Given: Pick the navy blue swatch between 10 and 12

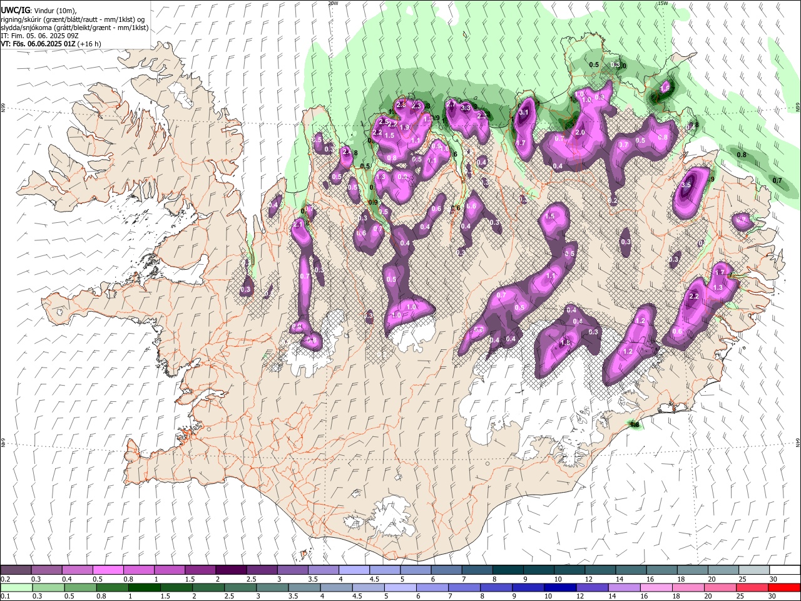Looking at the screenshot, I should [x=559, y=587].
